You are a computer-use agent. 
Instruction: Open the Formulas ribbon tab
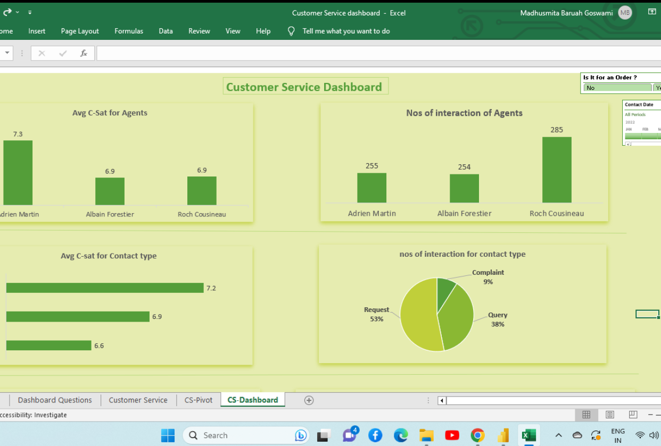129,31
